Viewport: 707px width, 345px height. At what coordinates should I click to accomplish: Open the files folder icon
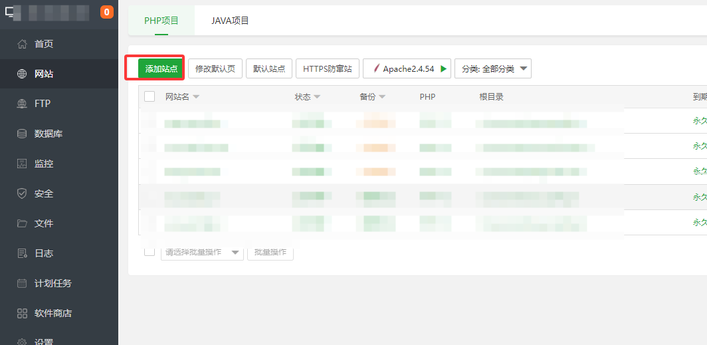pyautogui.click(x=22, y=223)
